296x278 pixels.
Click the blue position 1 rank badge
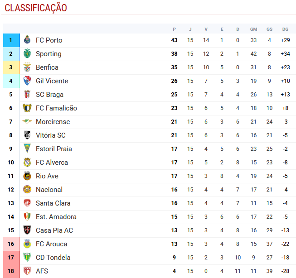point(11,40)
